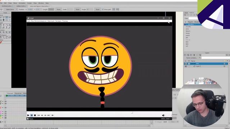Select the Zoom Workspace magnifier tool
This screenshot has height=129, width=230.
[4, 37]
